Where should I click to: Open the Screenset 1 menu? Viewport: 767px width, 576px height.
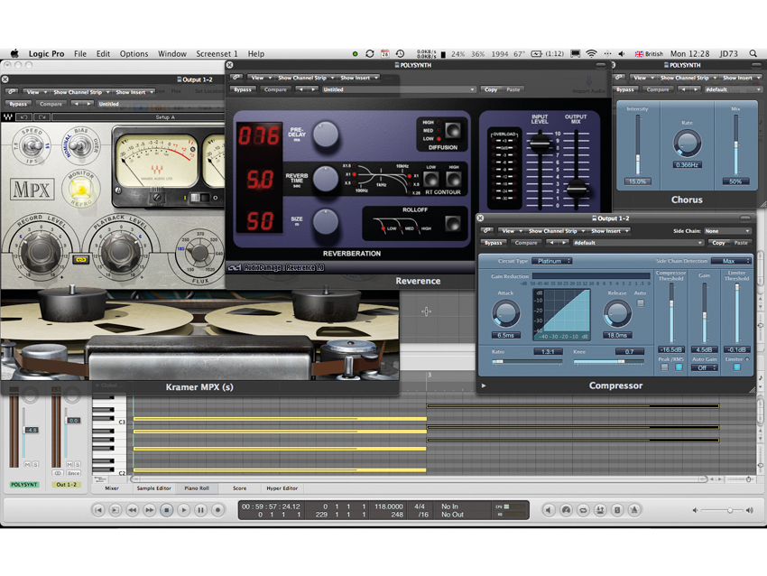[x=217, y=54]
